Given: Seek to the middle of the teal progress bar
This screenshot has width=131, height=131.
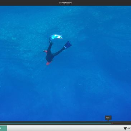Looking at the screenshot, I should (x=56, y=123).
